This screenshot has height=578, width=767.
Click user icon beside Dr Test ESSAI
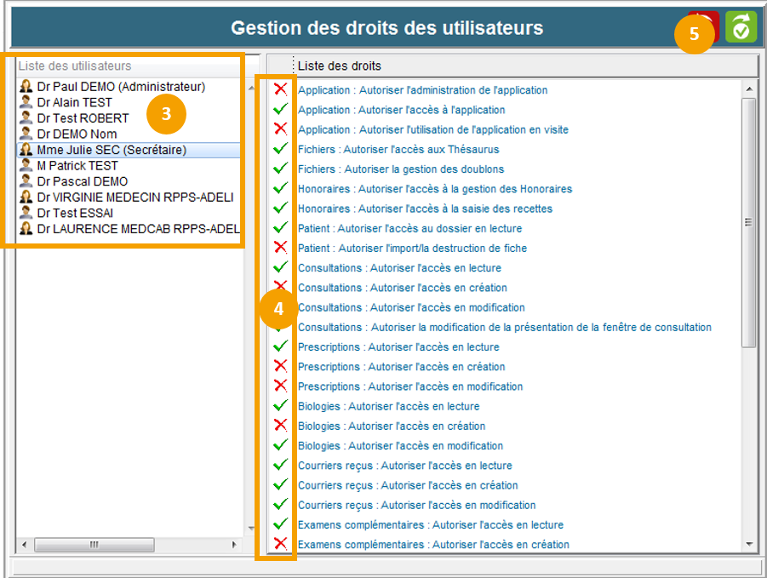(x=26, y=213)
